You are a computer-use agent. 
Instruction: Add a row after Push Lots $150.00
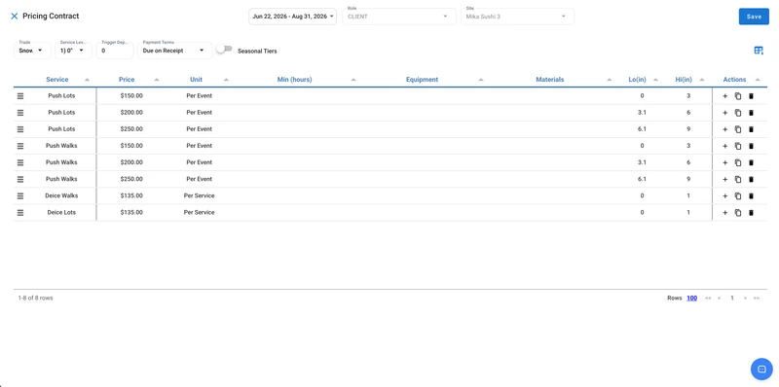coord(724,96)
